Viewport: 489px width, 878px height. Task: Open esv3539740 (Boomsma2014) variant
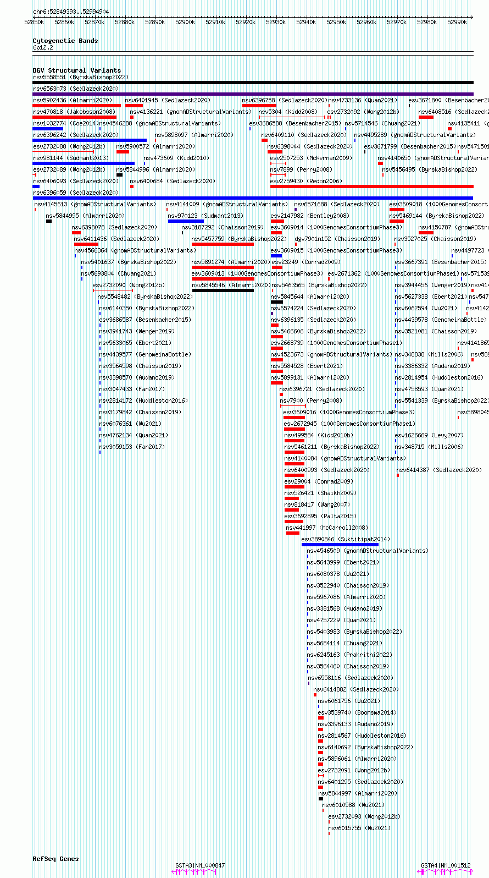pos(357,713)
